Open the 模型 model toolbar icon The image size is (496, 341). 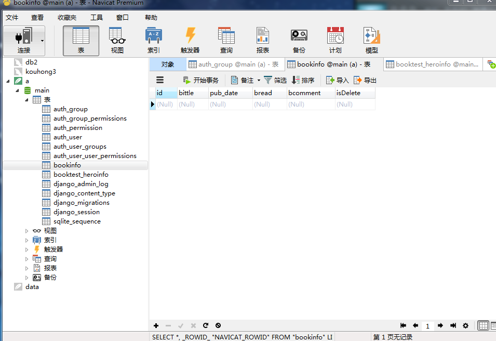(x=372, y=41)
